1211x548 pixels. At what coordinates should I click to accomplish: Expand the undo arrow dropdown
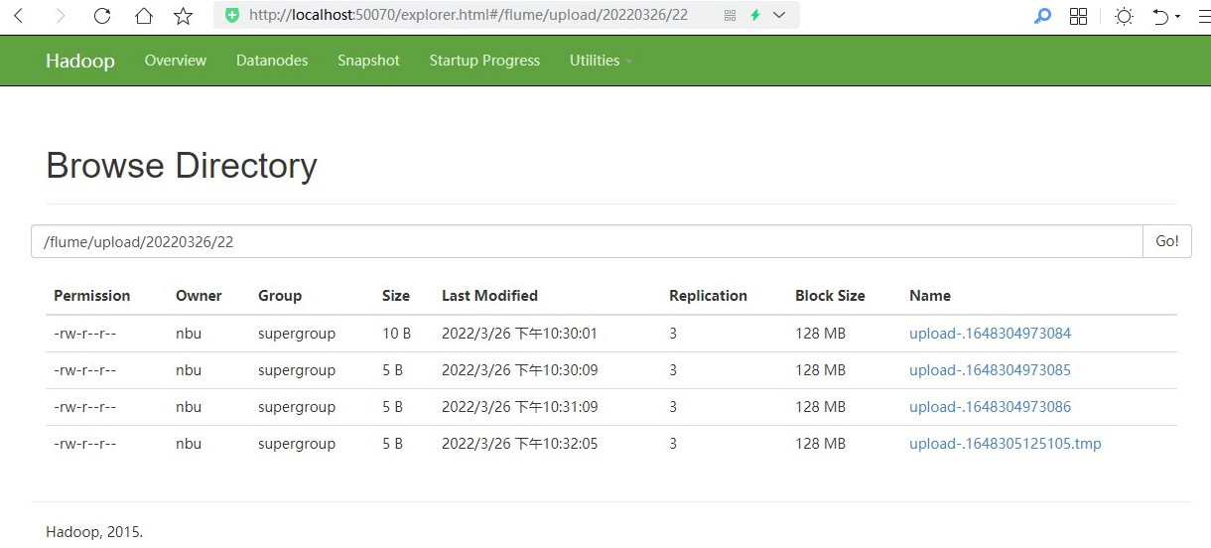(x=1177, y=17)
